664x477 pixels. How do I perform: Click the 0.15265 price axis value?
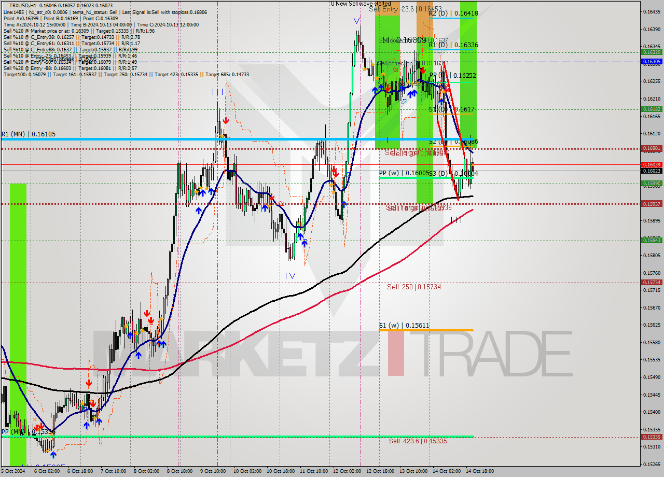(652, 464)
